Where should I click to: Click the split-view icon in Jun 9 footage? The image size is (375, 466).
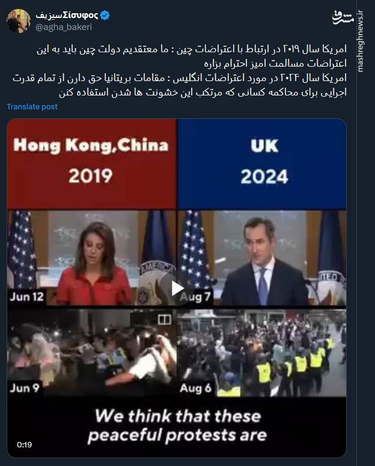click(x=164, y=319)
